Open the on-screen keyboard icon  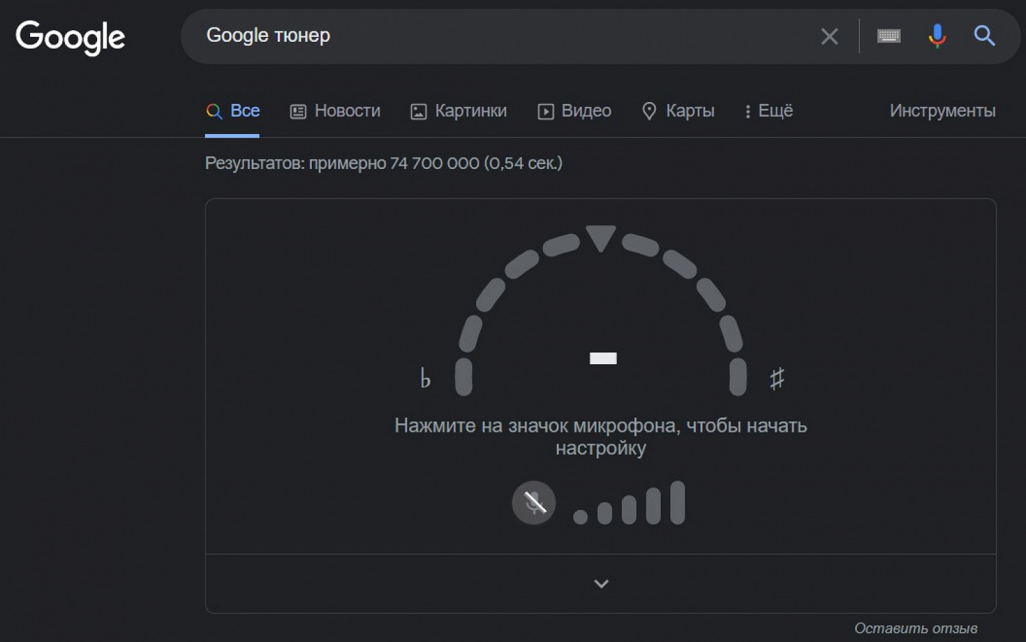(x=889, y=36)
